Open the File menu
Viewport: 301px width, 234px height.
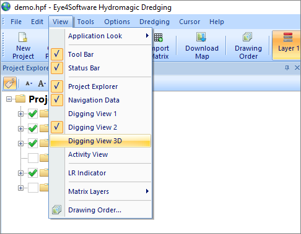(x=16, y=22)
